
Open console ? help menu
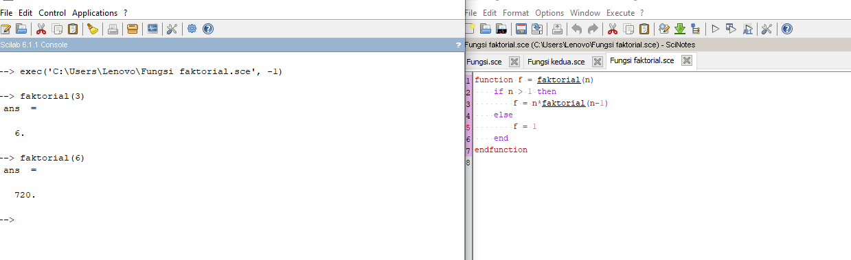click(x=125, y=12)
